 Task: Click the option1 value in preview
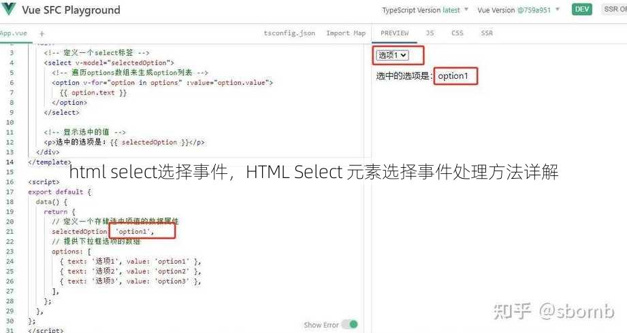(x=453, y=76)
